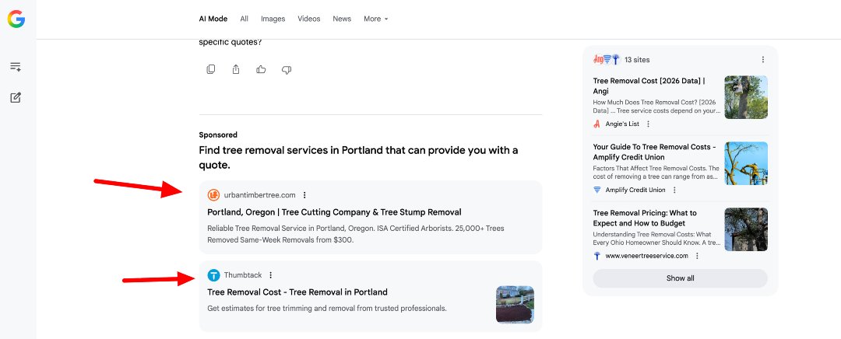Screen dimensions: 841x339
Task: Open the 13 sites panel options menu
Action: click(763, 59)
